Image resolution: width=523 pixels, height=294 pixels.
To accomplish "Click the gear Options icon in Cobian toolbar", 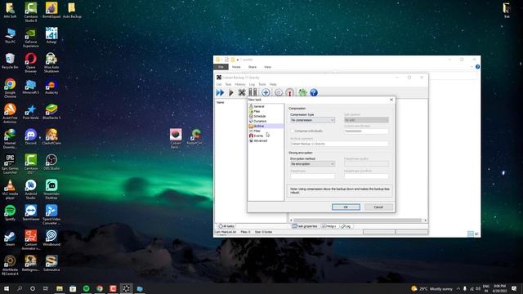I will click(278, 92).
